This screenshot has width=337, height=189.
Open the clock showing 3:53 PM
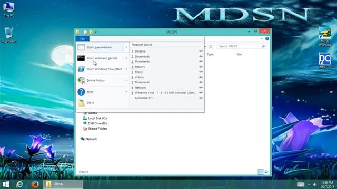[x=328, y=184]
